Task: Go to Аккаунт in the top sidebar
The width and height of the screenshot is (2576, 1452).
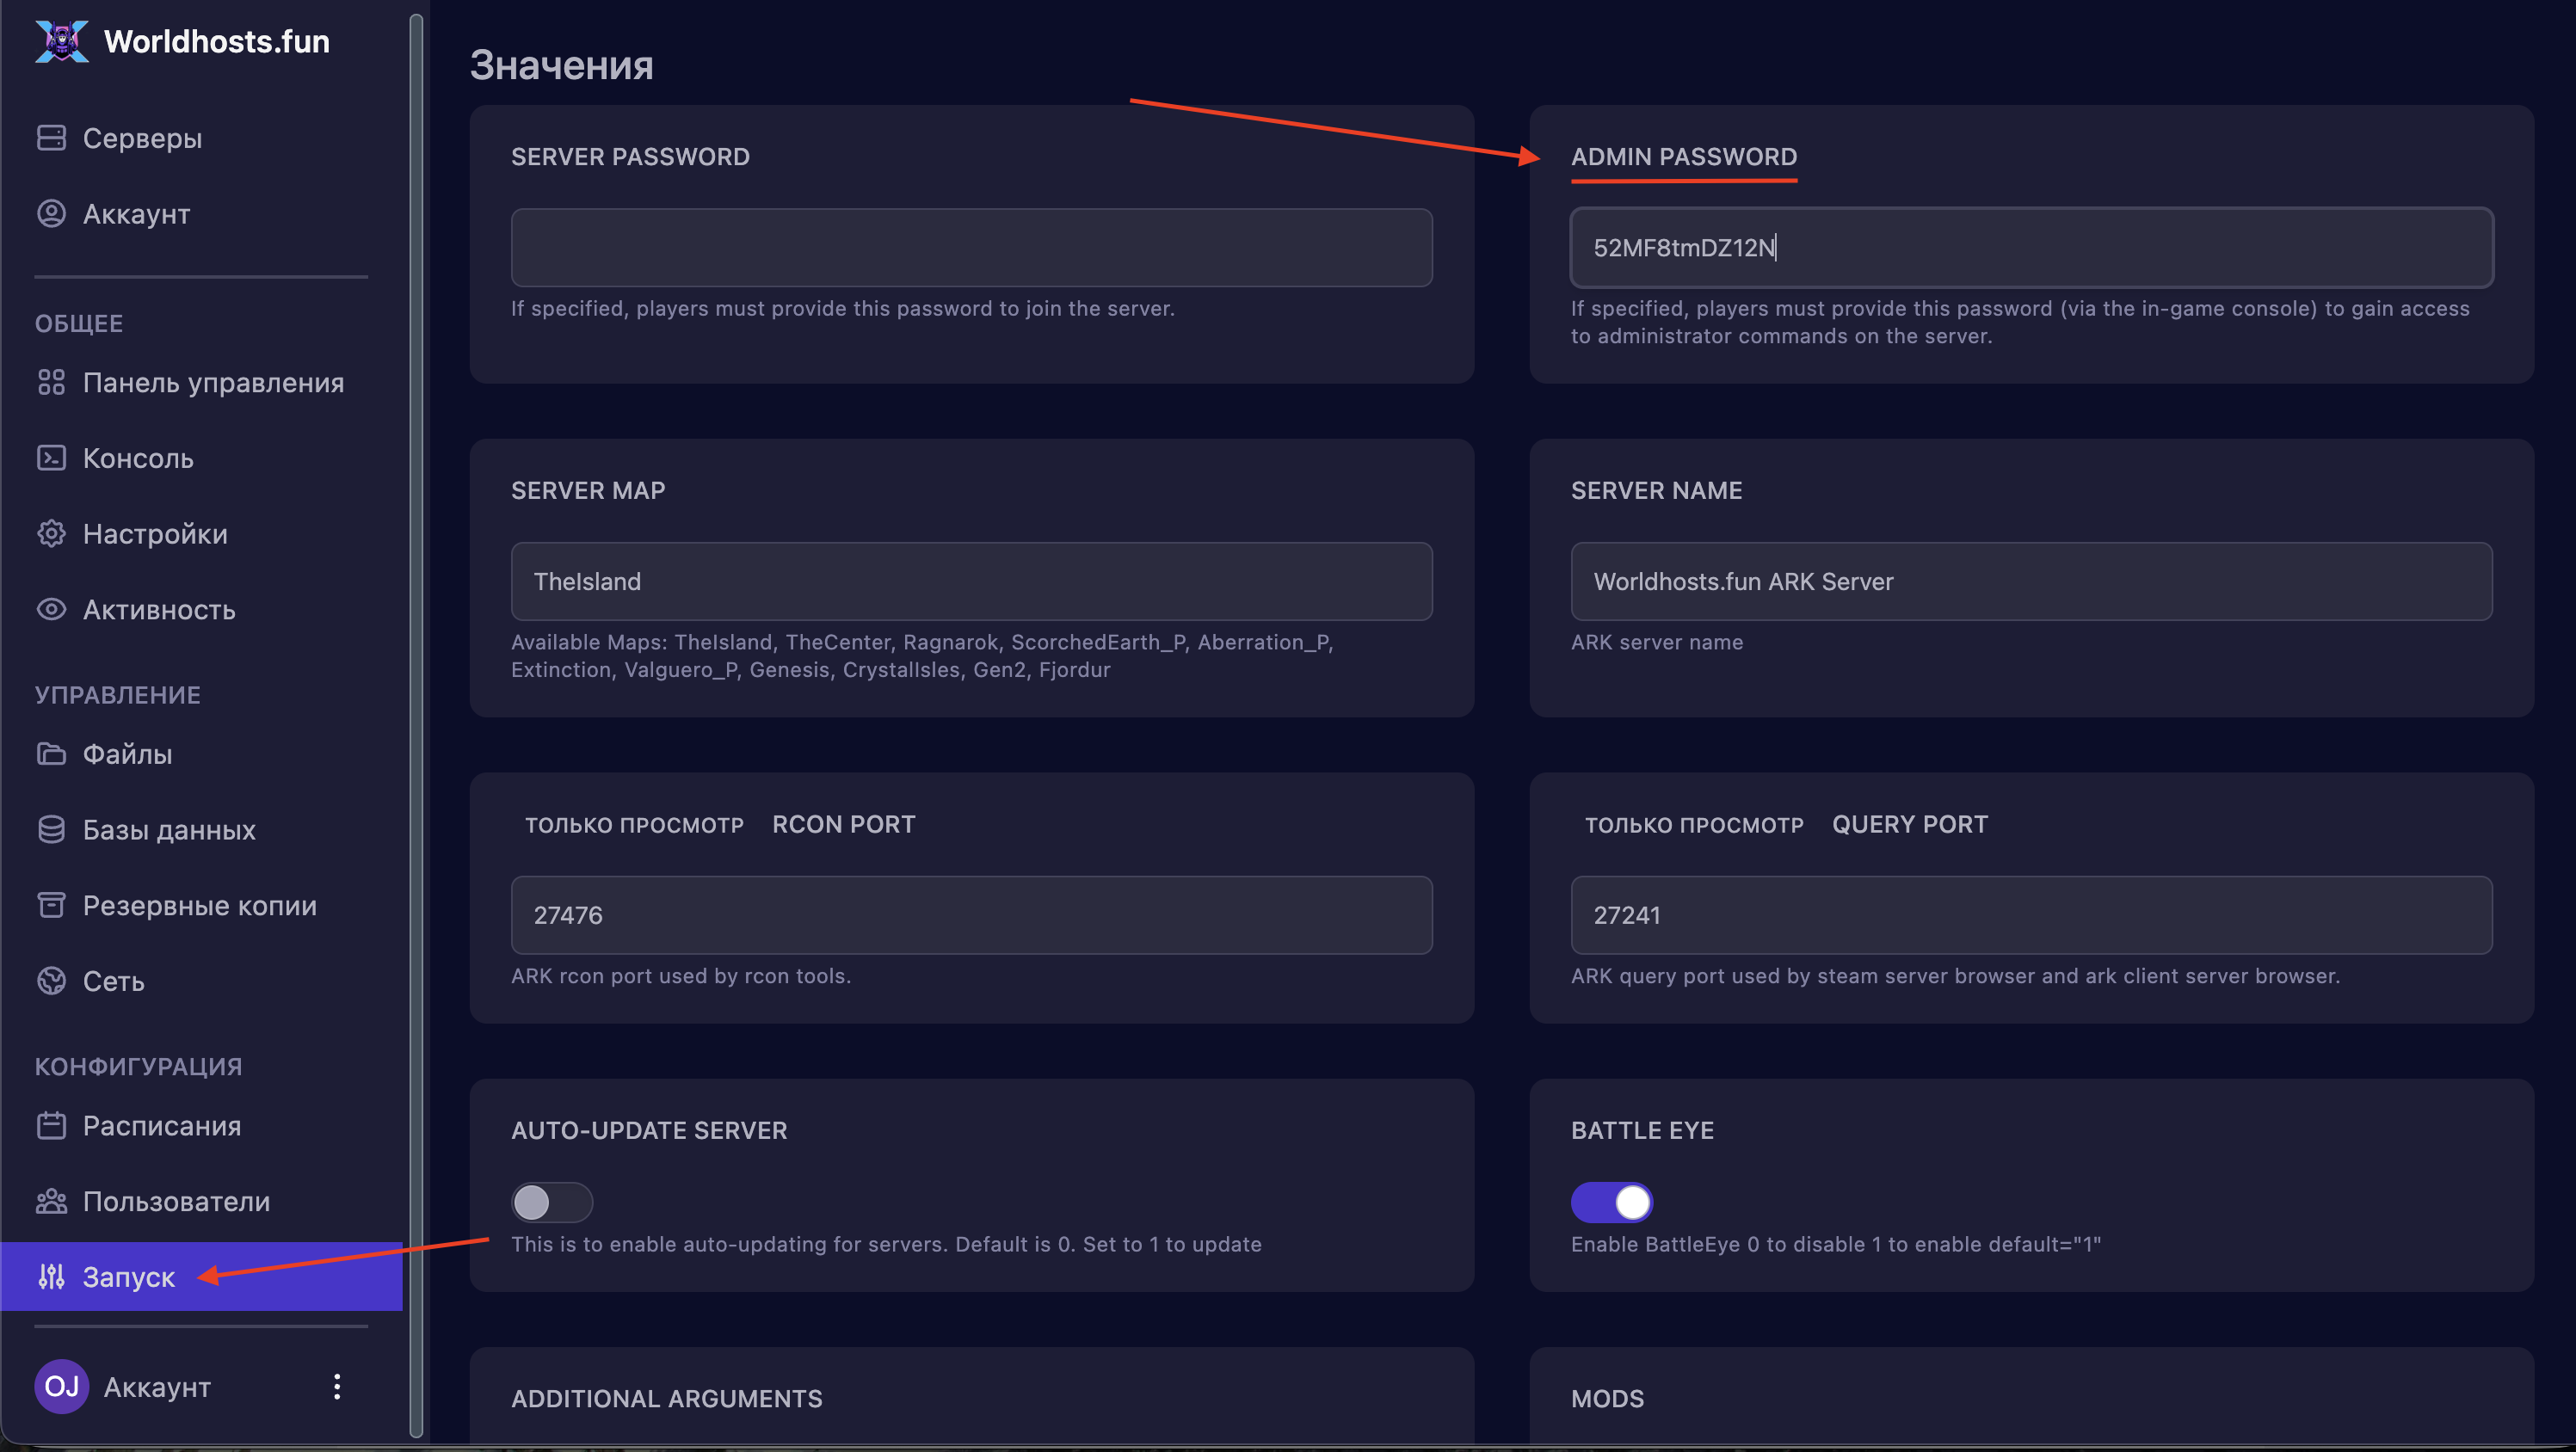Action: (136, 214)
